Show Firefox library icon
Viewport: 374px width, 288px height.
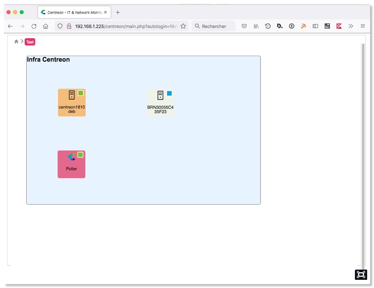256,26
